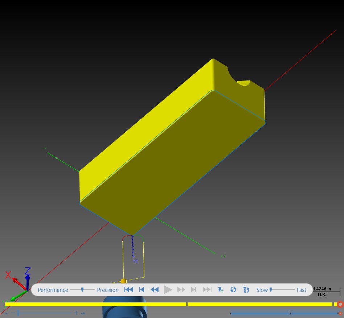This screenshot has width=344, height=318.
Task: Step back to previous operation
Action: click(142, 290)
